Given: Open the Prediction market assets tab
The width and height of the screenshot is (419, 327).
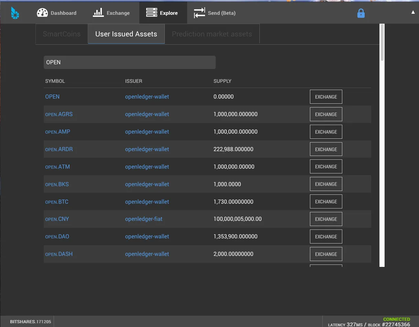Looking at the screenshot, I should pyautogui.click(x=212, y=34).
